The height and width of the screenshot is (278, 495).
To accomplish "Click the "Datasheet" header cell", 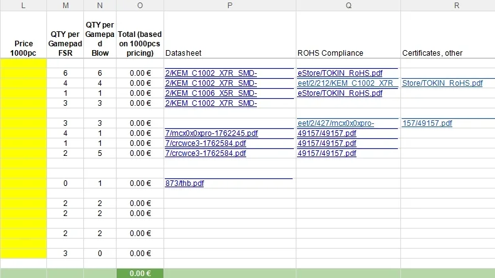I will point(230,34).
